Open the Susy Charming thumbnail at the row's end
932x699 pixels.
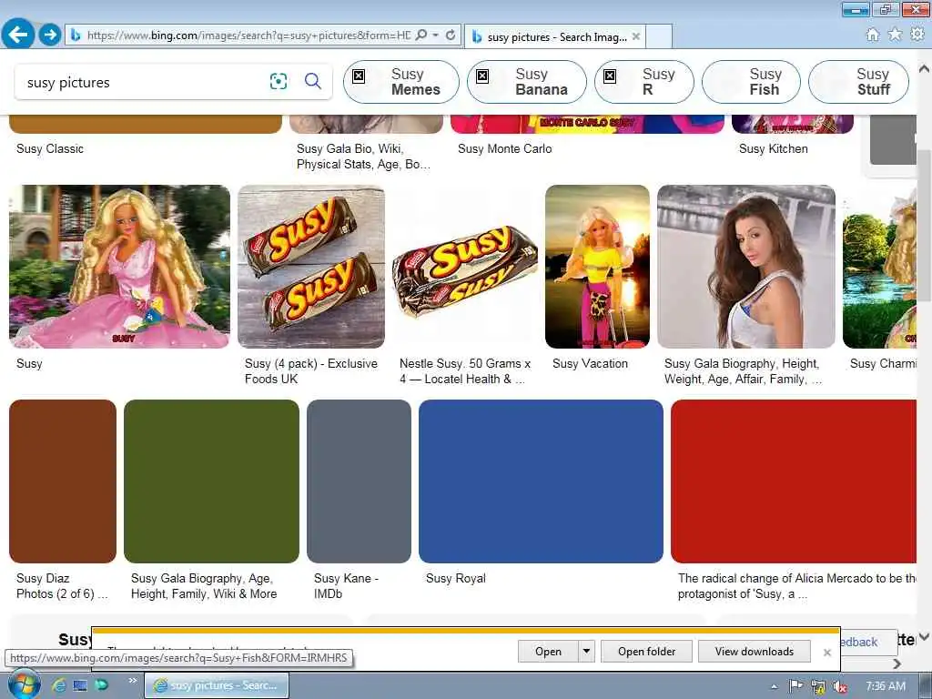tap(879, 267)
